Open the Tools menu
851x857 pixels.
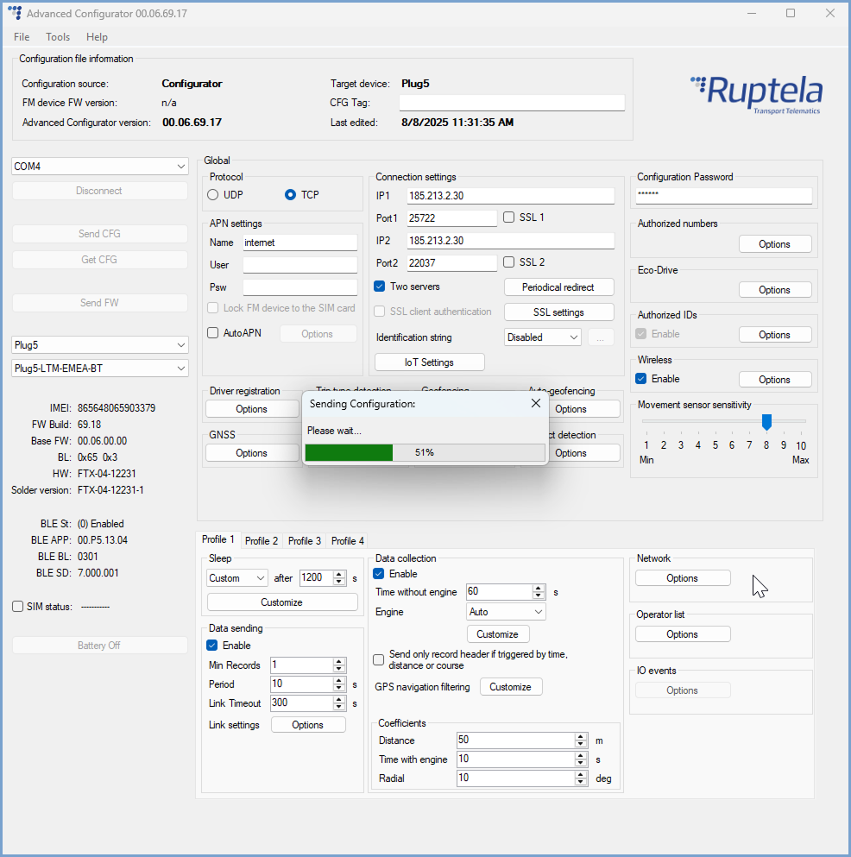(58, 37)
